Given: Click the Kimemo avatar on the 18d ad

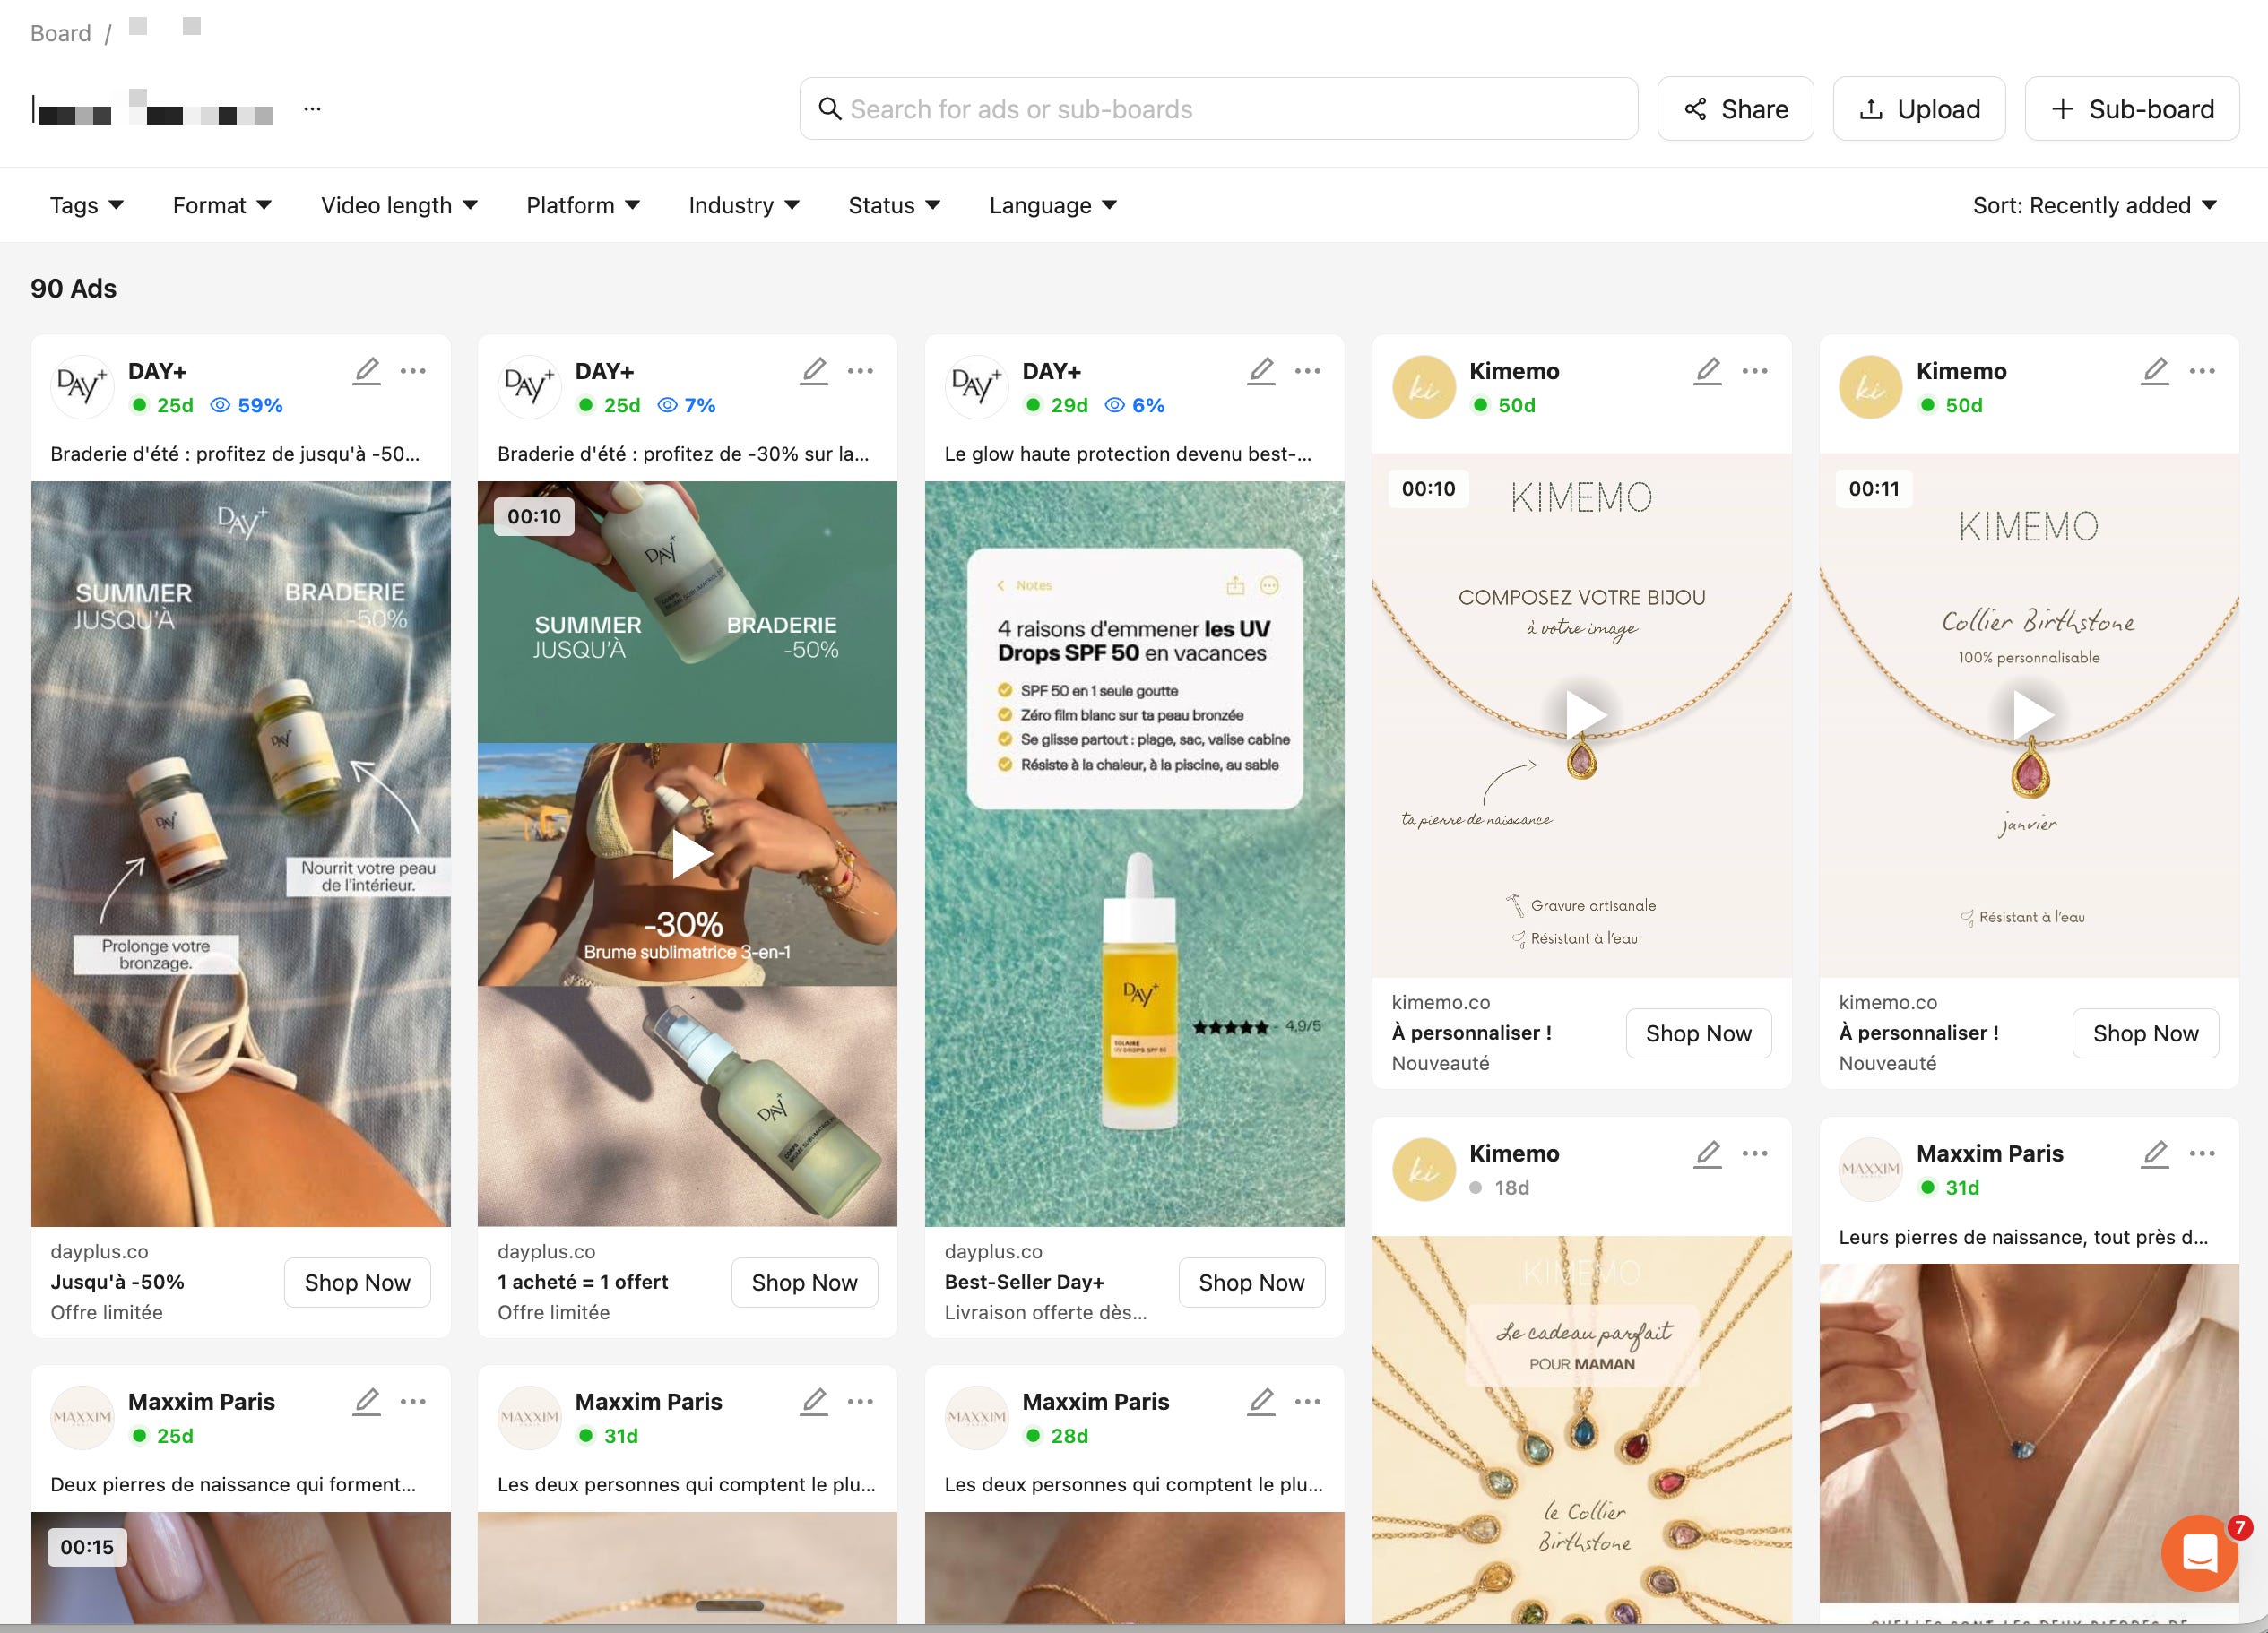Looking at the screenshot, I should pyautogui.click(x=1423, y=1169).
